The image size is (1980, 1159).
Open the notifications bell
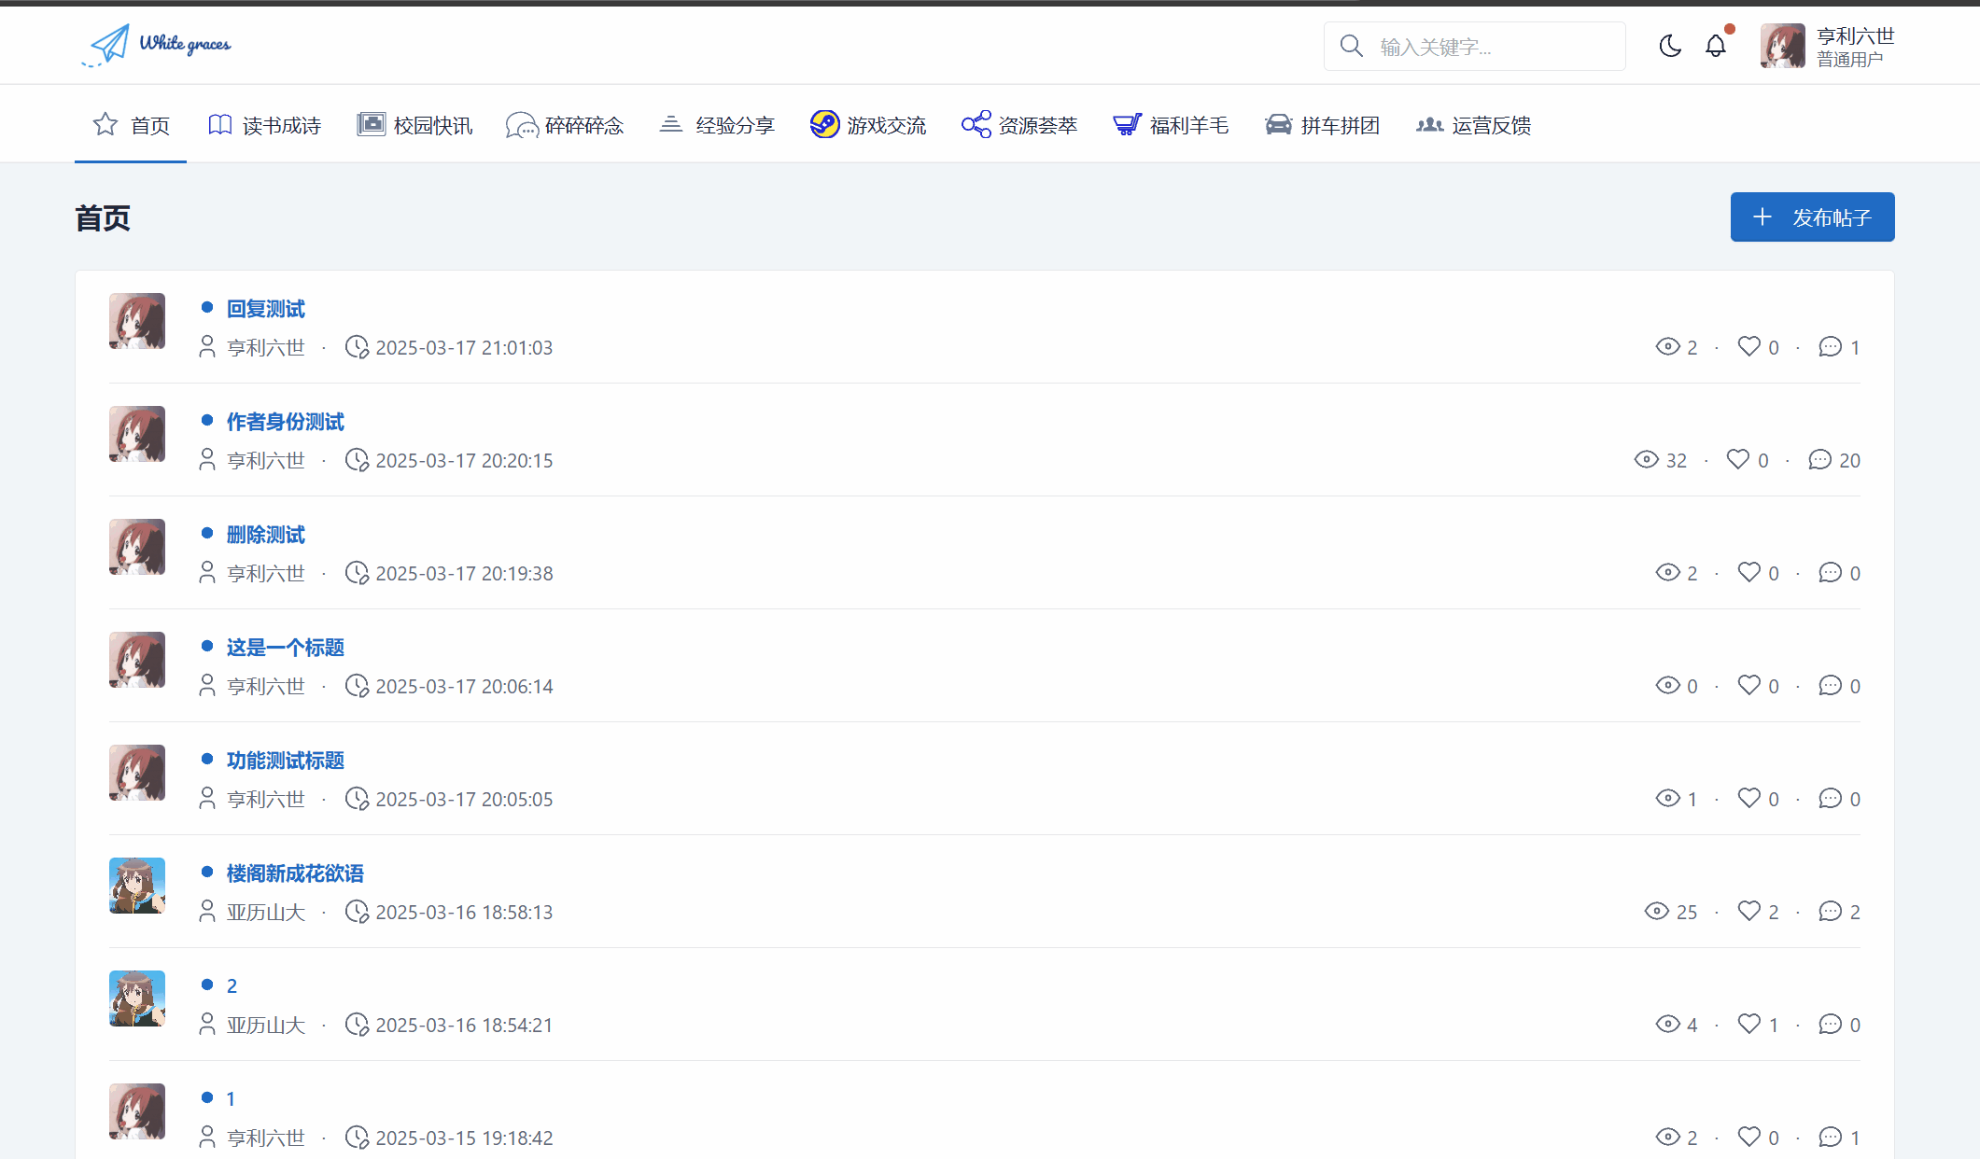1716,46
